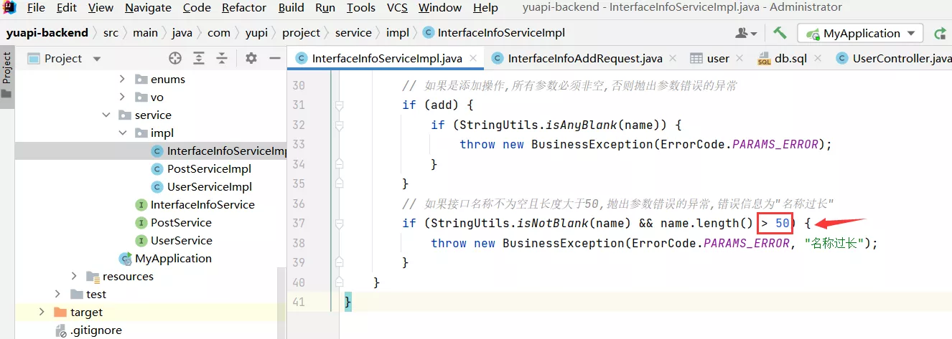The width and height of the screenshot is (952, 339).
Task: Select InterfaceInfoServiceImpl in the breadcrumb
Action: pos(495,33)
